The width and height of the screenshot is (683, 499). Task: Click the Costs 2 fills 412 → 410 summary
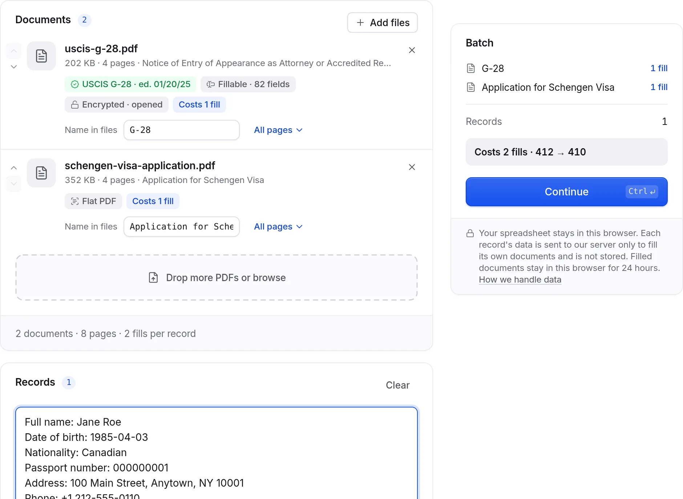pos(566,152)
